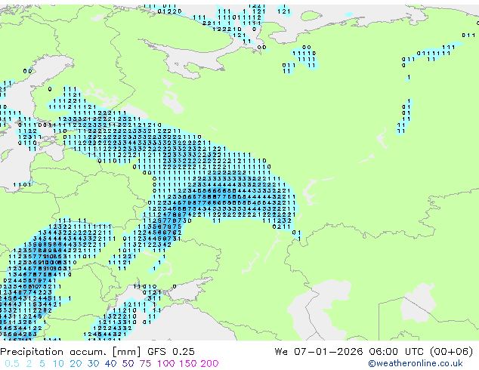Click the '[mm]' unit label
This screenshot has width=479, height=370.
click(127, 352)
